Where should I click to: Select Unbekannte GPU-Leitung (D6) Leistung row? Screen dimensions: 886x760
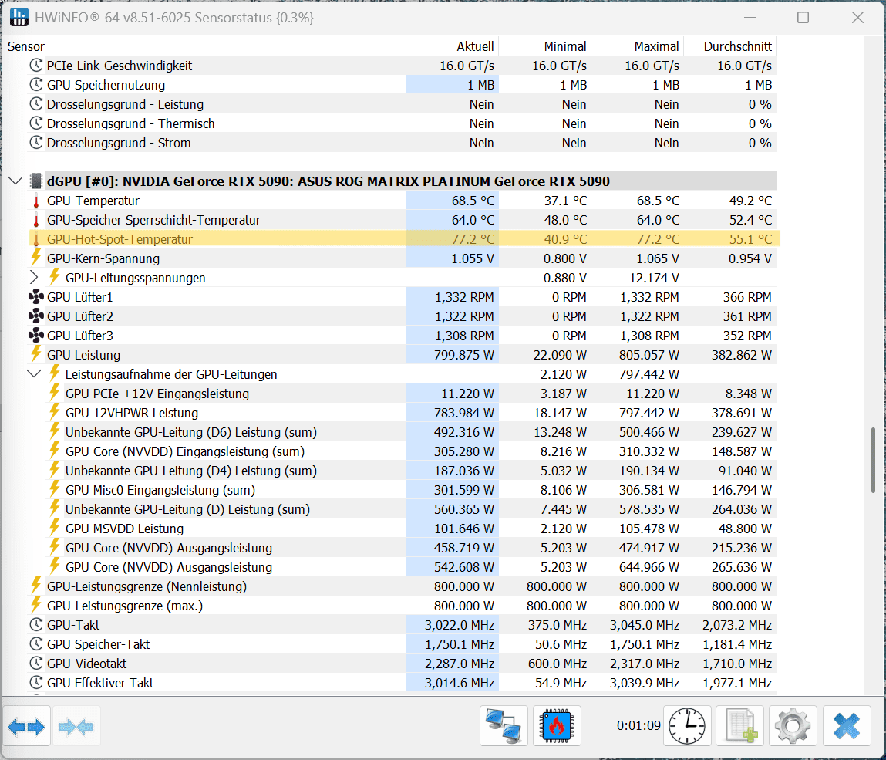click(402, 432)
